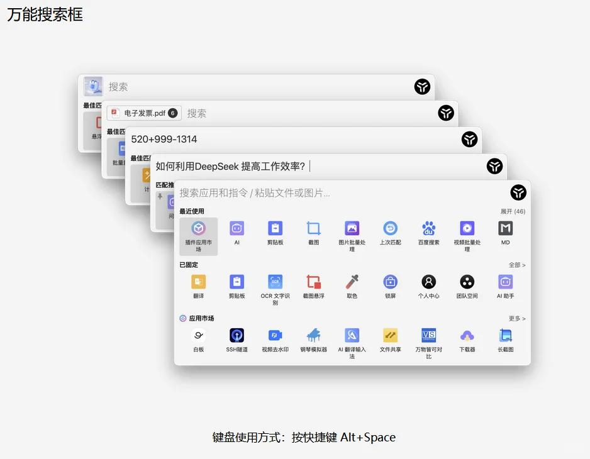Click the logo button in the 520+999-1314 window
Image resolution: width=590 pixels, height=459 pixels.
click(x=469, y=139)
